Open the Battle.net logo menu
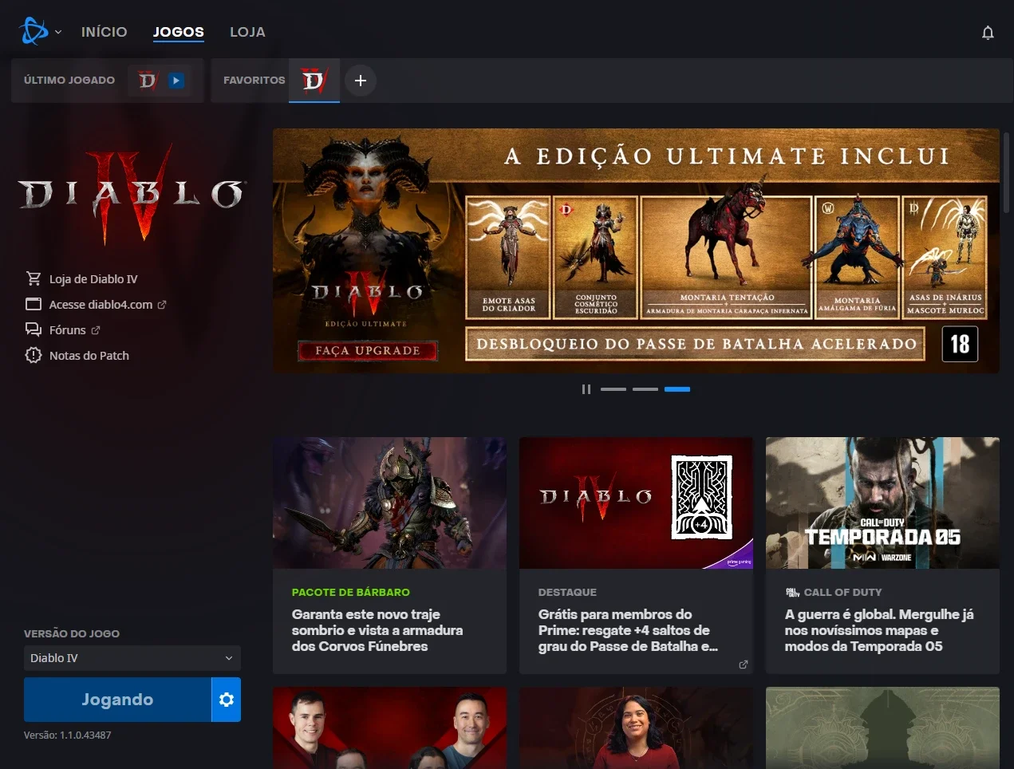The height and width of the screenshot is (769, 1014). [x=34, y=31]
